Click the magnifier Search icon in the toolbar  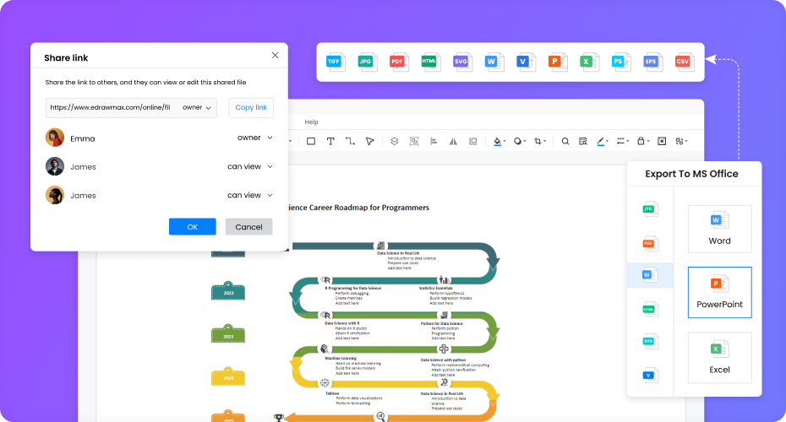tap(565, 141)
